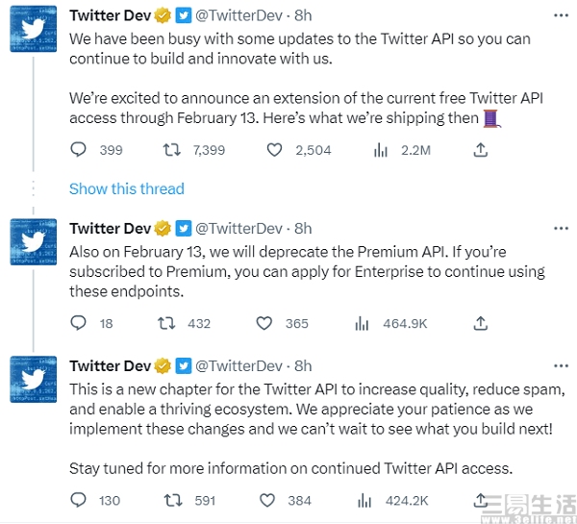
Task: Reply to the Premium API deprecation tweet
Action: (79, 324)
